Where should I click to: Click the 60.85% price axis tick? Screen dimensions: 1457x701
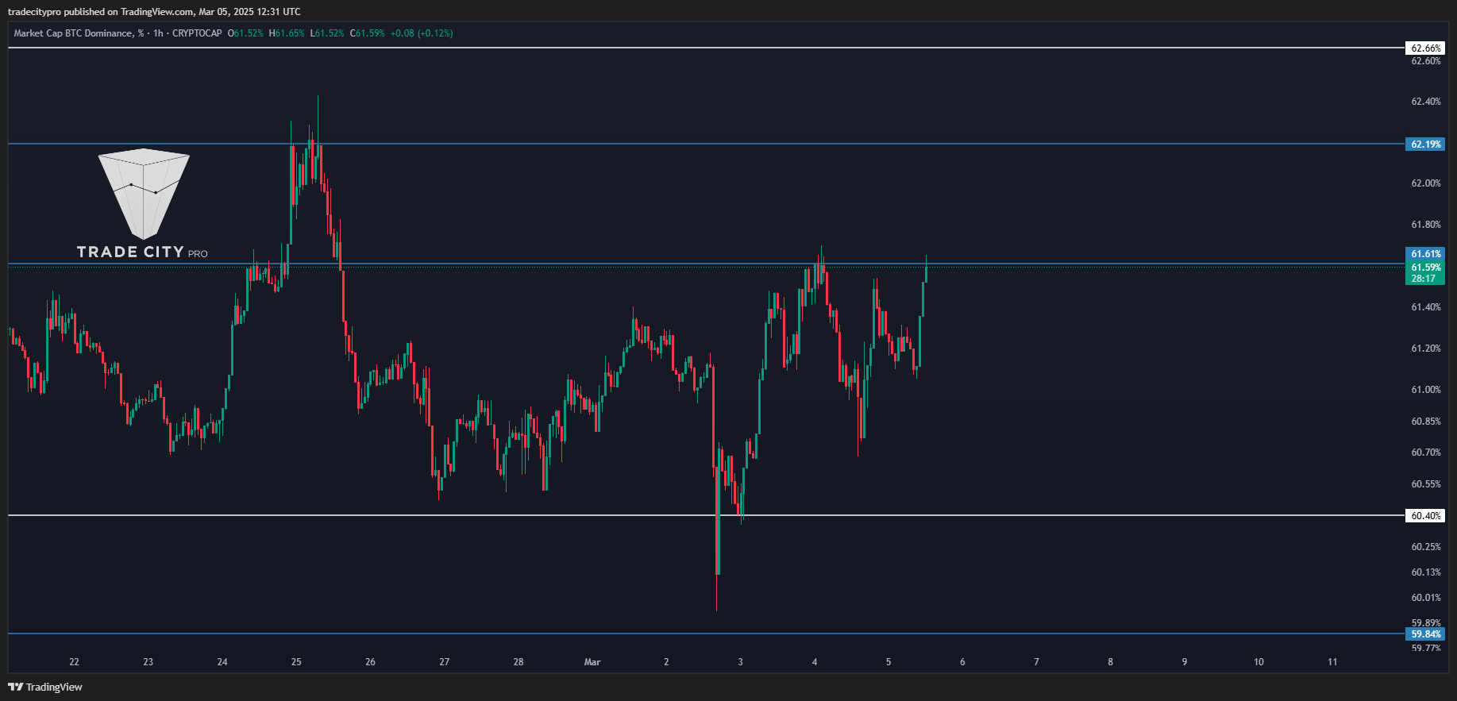click(x=1426, y=422)
